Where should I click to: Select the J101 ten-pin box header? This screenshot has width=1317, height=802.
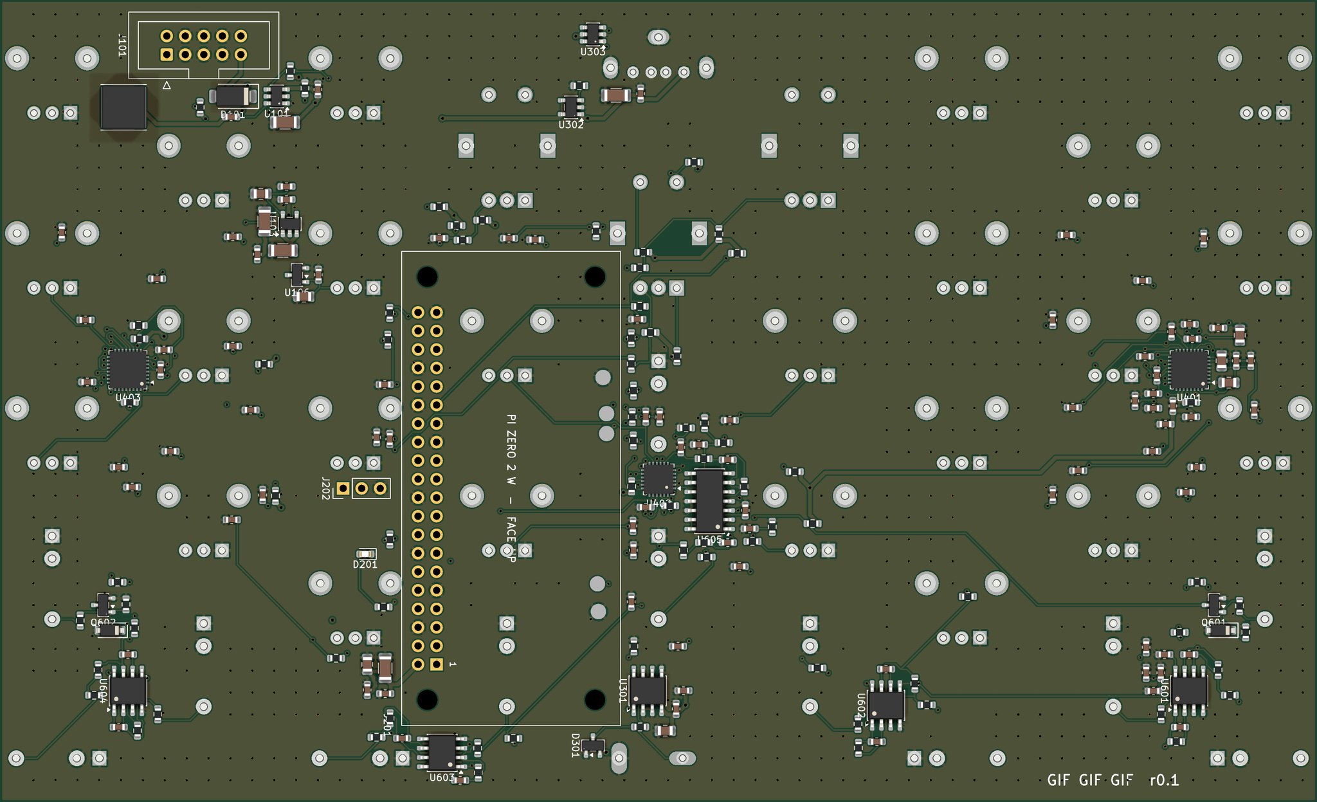click(x=204, y=45)
